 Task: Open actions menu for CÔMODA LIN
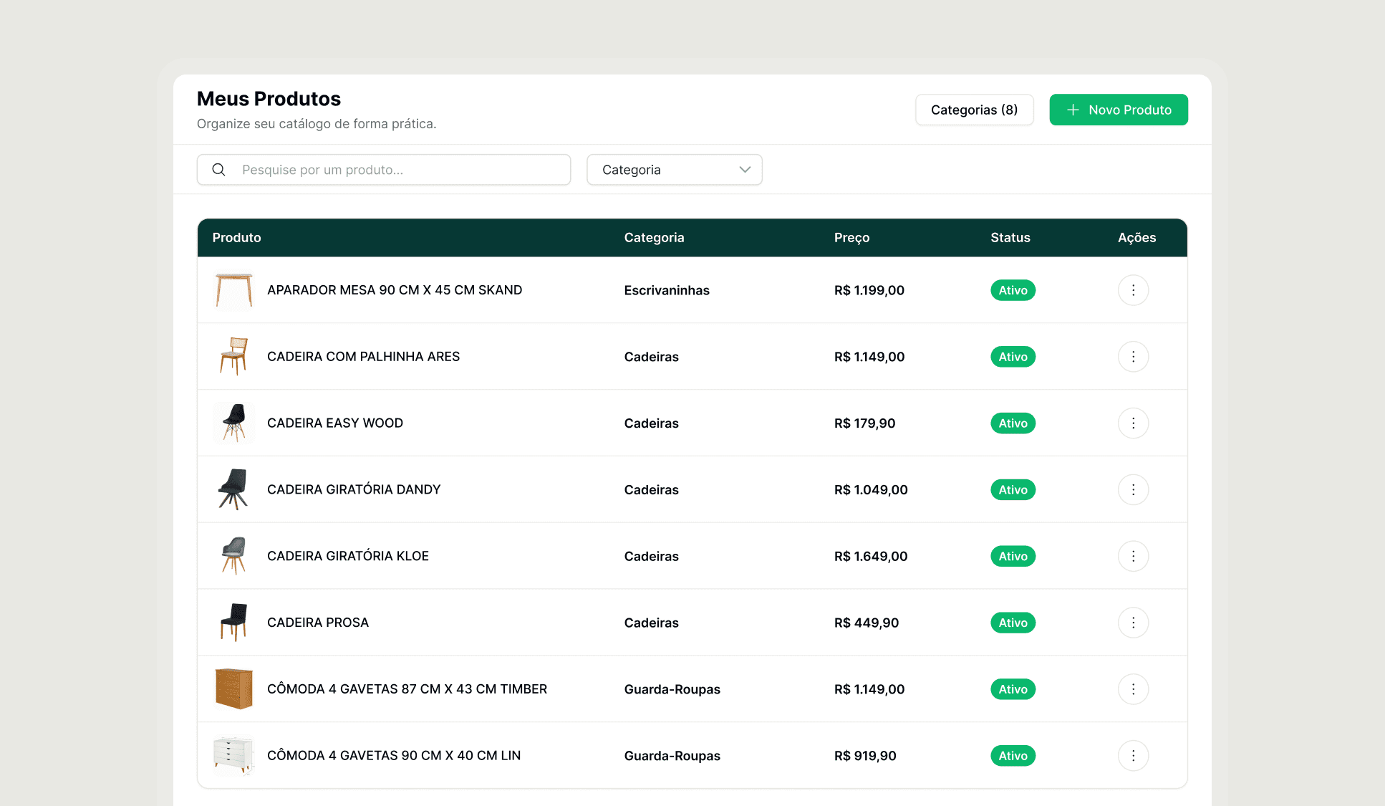pyautogui.click(x=1133, y=756)
